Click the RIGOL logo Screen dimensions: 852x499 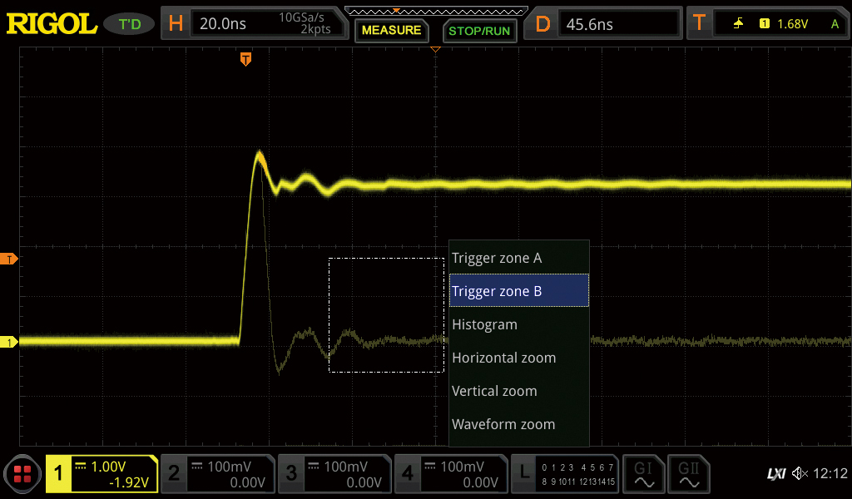(52, 24)
